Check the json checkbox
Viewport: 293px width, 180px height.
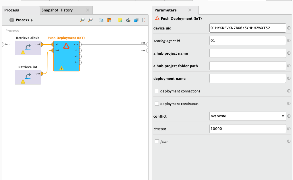[x=157, y=141]
